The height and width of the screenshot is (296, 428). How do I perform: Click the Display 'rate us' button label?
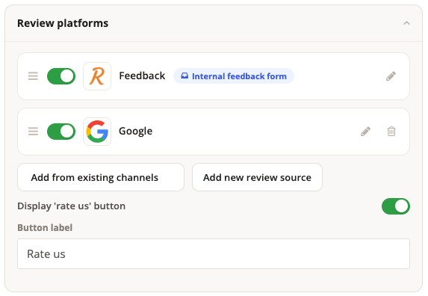click(x=71, y=206)
